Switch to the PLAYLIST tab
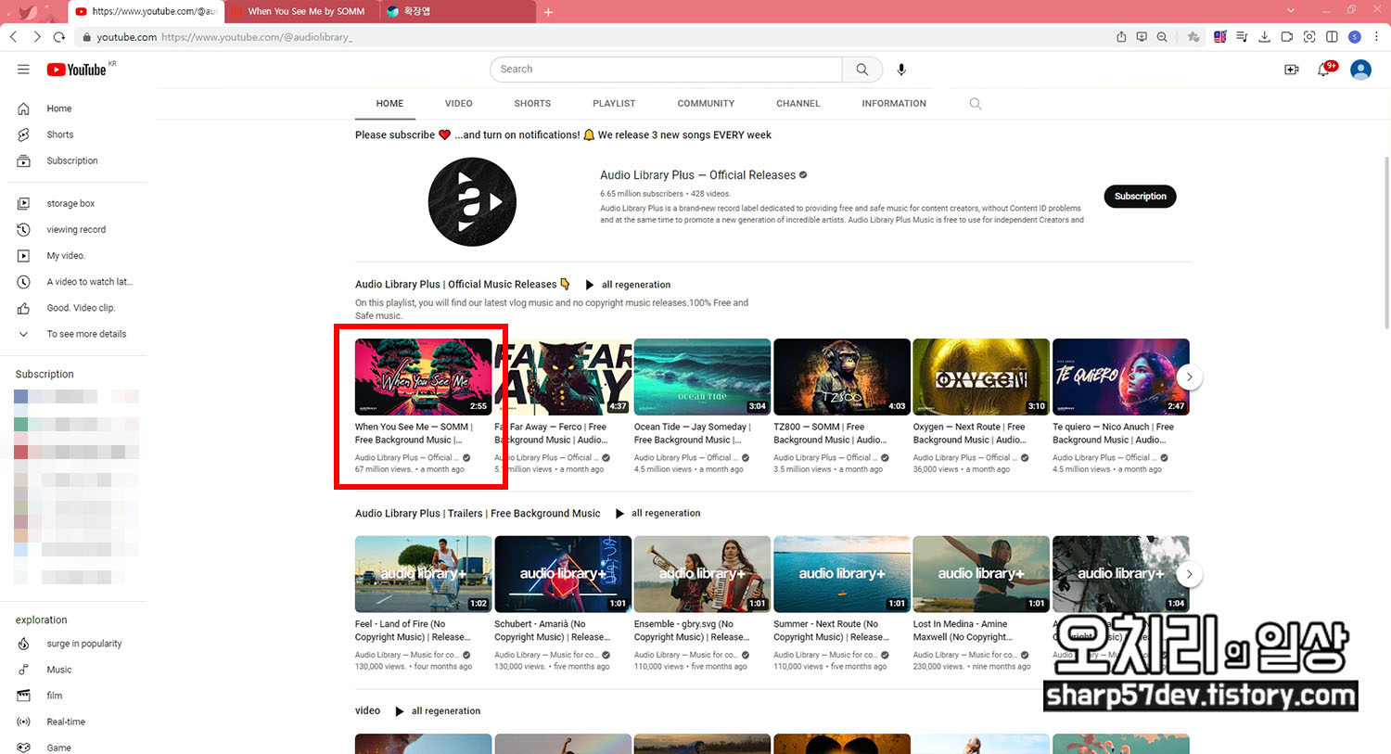Viewport: 1391px width, 754px height. tap(614, 104)
